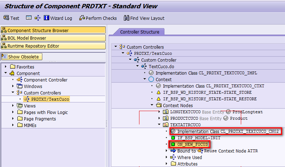Collapse the Context Nodes folder
The image size is (285, 167).
pyautogui.click(x=152, y=105)
